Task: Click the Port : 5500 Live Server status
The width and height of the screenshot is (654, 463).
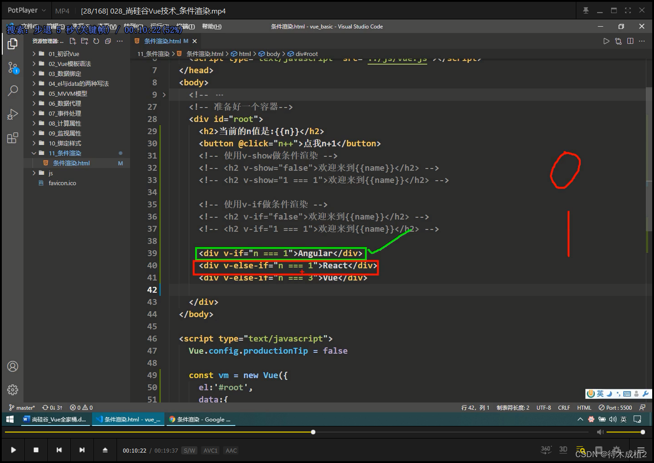Action: (615, 407)
